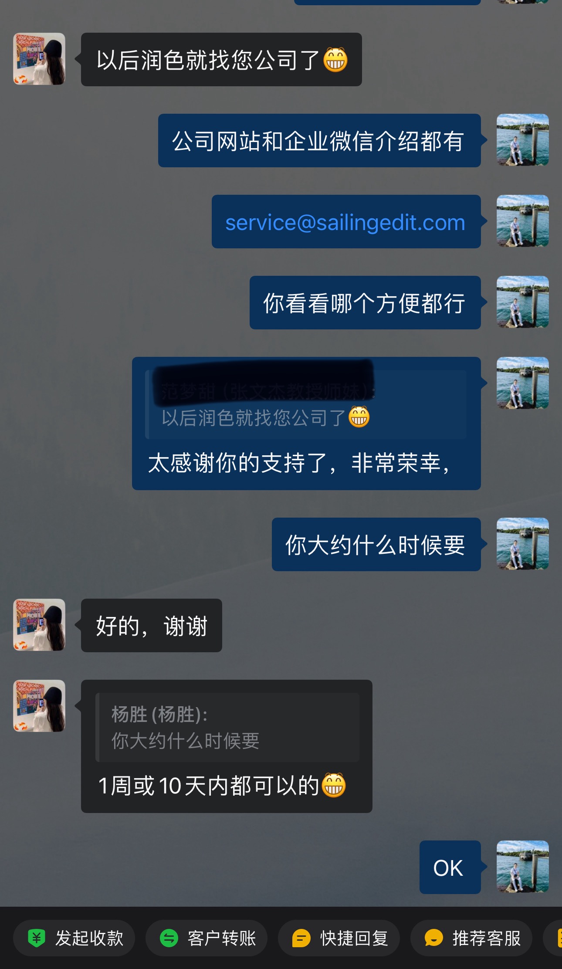Screen dimensions: 562x969
Task: Tap the 你看看哪个方便都行 message bubble
Action: pyautogui.click(x=365, y=302)
